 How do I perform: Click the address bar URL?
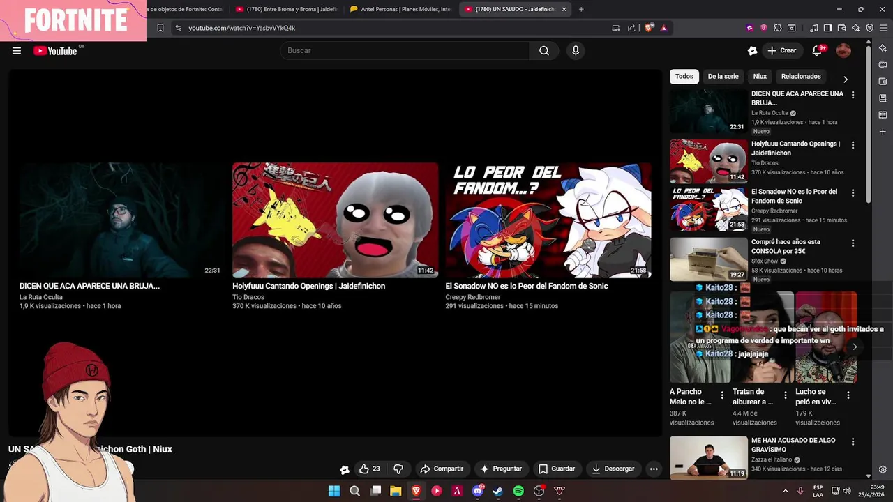[241, 28]
